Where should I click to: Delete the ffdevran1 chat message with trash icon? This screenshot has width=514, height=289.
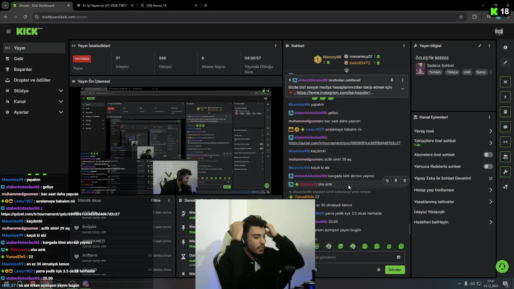click(x=404, y=181)
